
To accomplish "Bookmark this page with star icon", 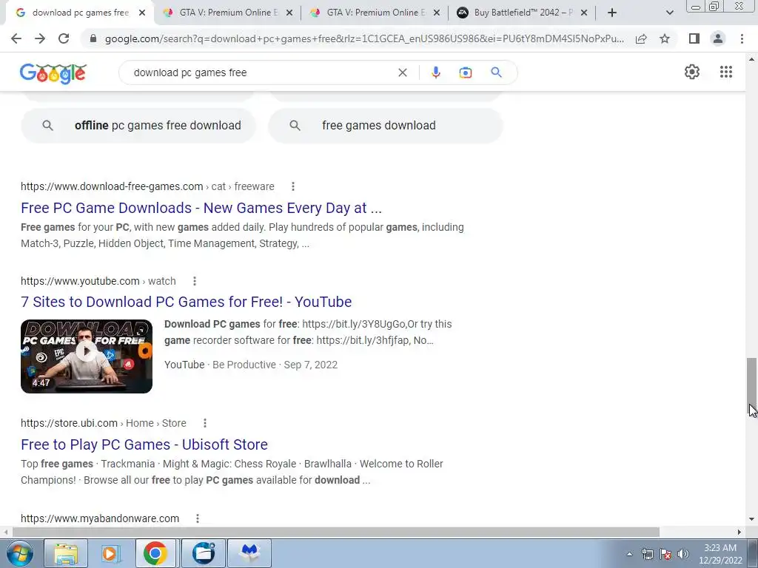I will pos(665,38).
